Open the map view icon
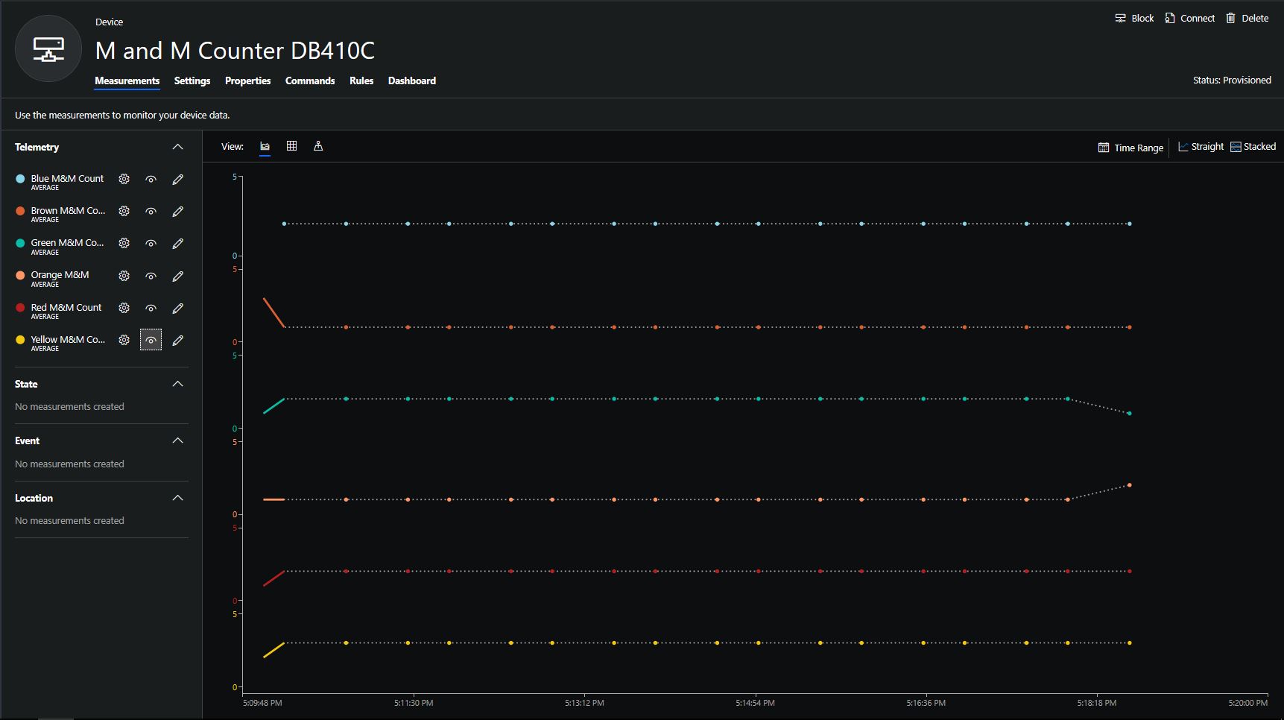 (318, 146)
